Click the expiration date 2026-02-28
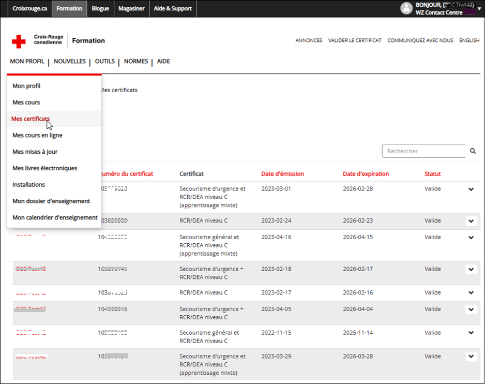Image resolution: width=485 pixels, height=384 pixels. tap(358, 189)
